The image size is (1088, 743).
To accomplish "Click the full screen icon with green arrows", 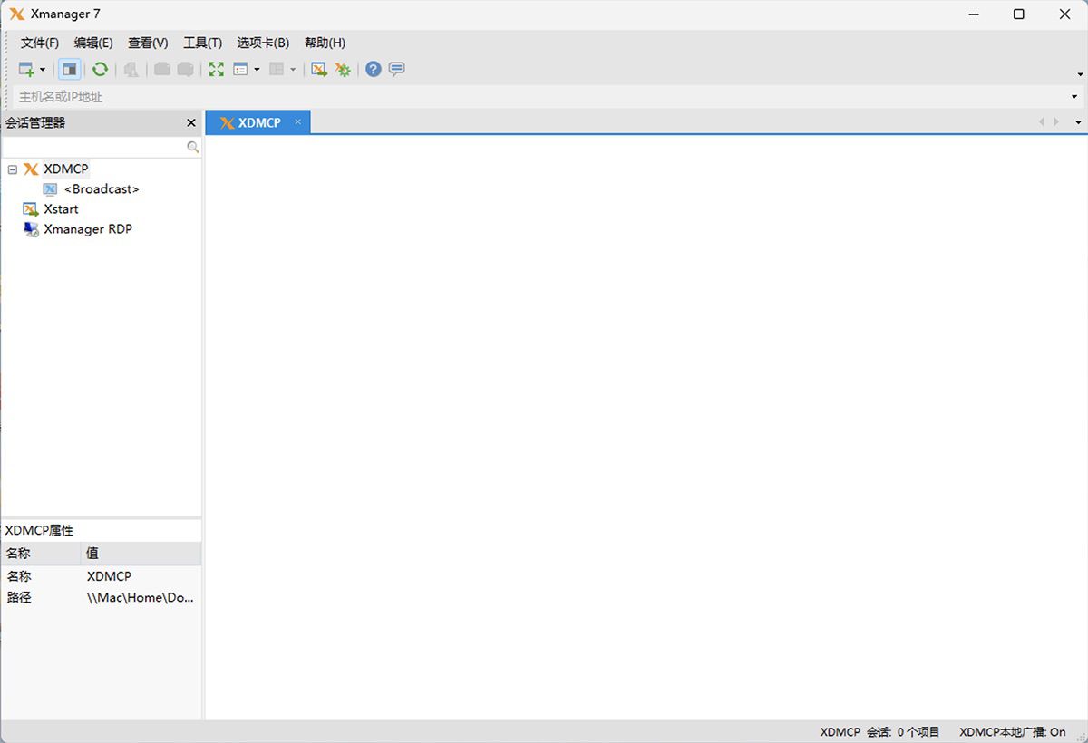I will [x=216, y=69].
